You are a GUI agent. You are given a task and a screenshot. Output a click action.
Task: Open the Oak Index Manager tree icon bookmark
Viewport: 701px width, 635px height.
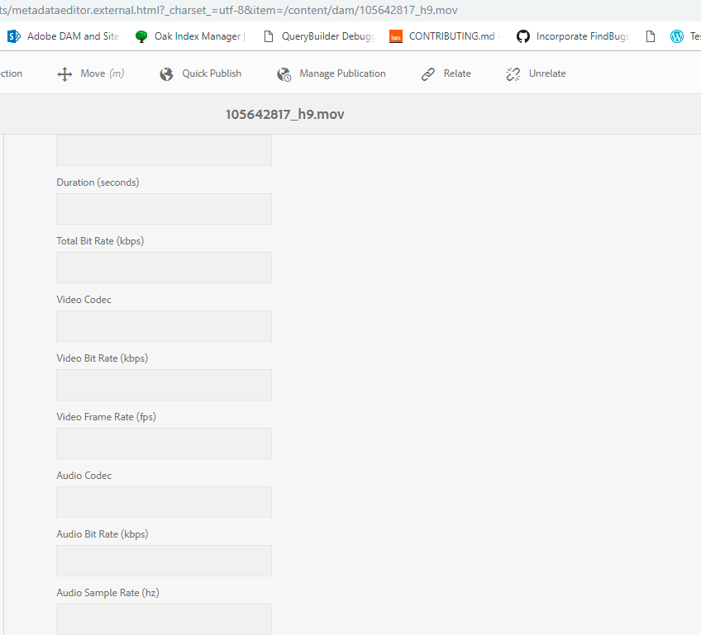click(141, 36)
